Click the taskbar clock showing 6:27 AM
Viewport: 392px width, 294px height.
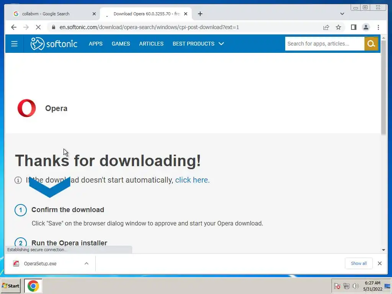(372, 286)
